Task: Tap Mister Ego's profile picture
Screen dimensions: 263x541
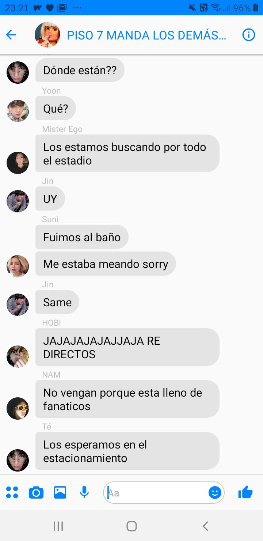Action: pos(18,163)
